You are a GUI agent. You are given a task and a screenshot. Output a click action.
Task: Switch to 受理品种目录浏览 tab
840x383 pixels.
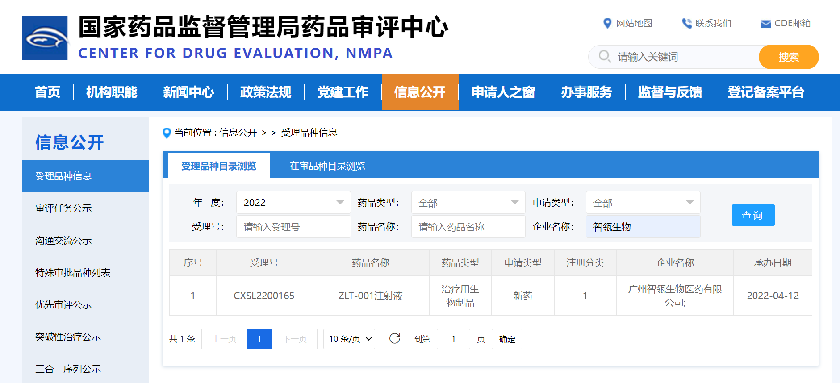pos(219,166)
